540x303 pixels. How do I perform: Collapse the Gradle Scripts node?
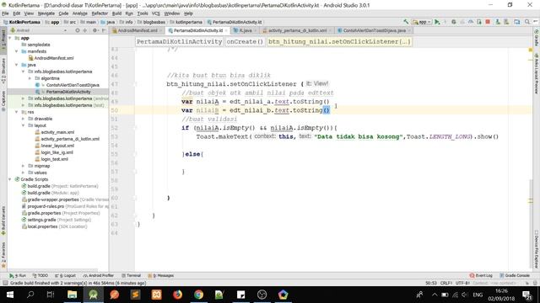pyautogui.click(x=10, y=179)
